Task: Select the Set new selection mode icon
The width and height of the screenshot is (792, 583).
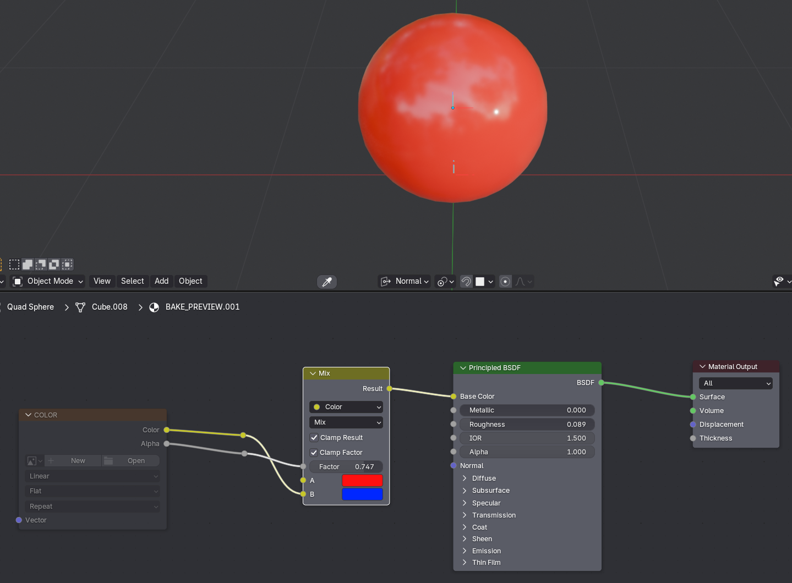Action: tap(14, 265)
